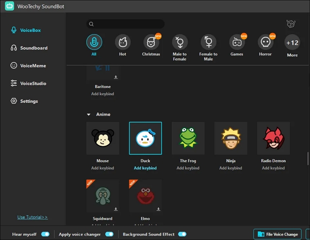Turn off Background Sound Effect toggle
Screen dimensions: 310x240
click(x=182, y=234)
